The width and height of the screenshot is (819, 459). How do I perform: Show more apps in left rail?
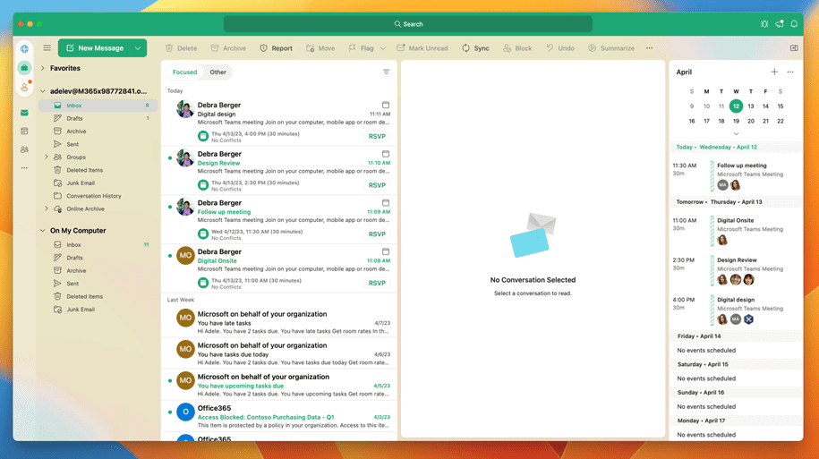pyautogui.click(x=24, y=168)
